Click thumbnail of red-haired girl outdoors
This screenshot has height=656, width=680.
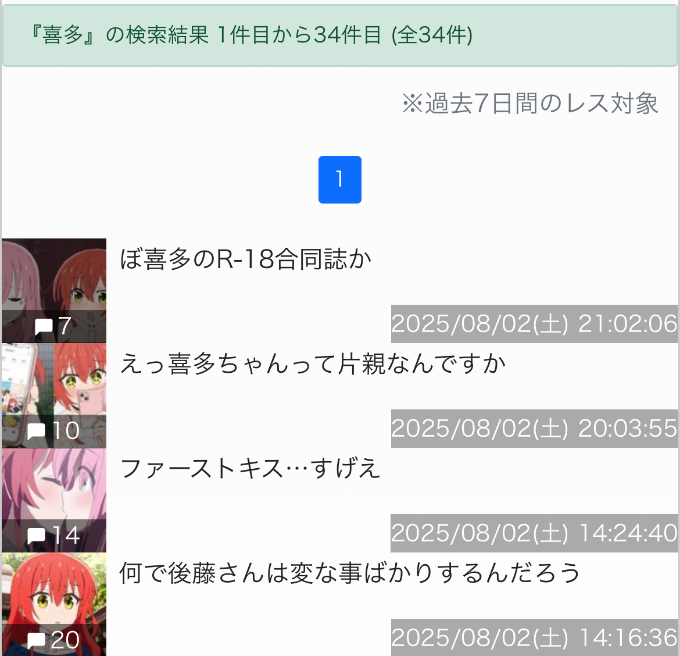[x=54, y=604]
